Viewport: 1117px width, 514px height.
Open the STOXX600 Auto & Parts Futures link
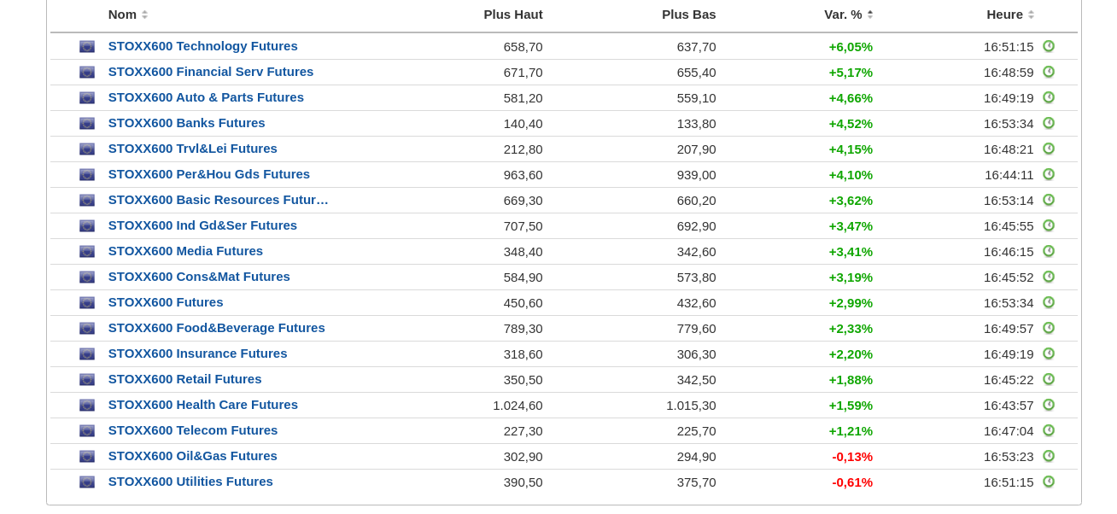coord(206,97)
